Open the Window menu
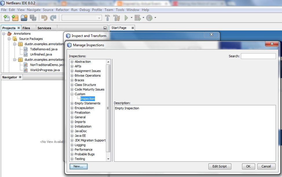The image size is (282, 177). [x=133, y=10]
